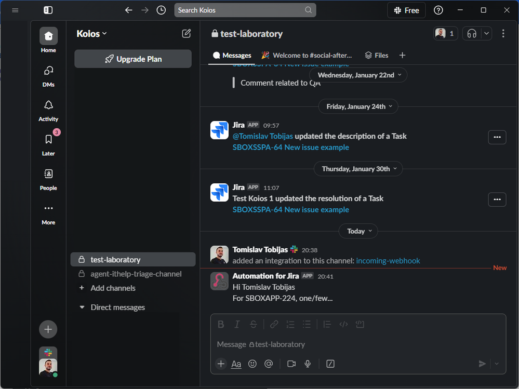Open the Slack workspace switcher icon
519x389 pixels.
(48, 353)
